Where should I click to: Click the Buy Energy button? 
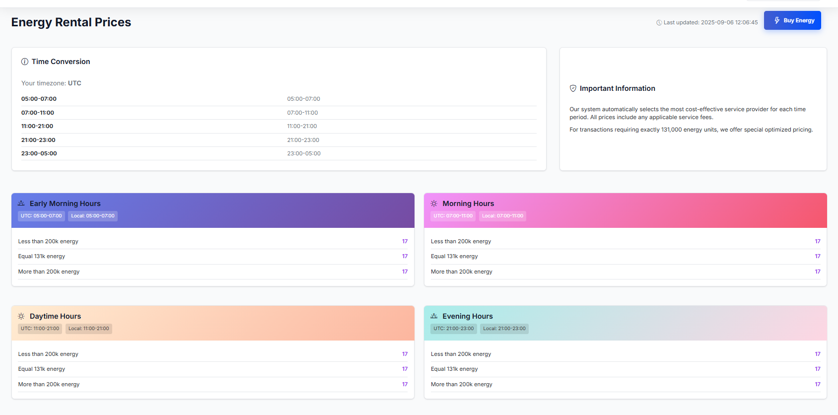point(792,20)
